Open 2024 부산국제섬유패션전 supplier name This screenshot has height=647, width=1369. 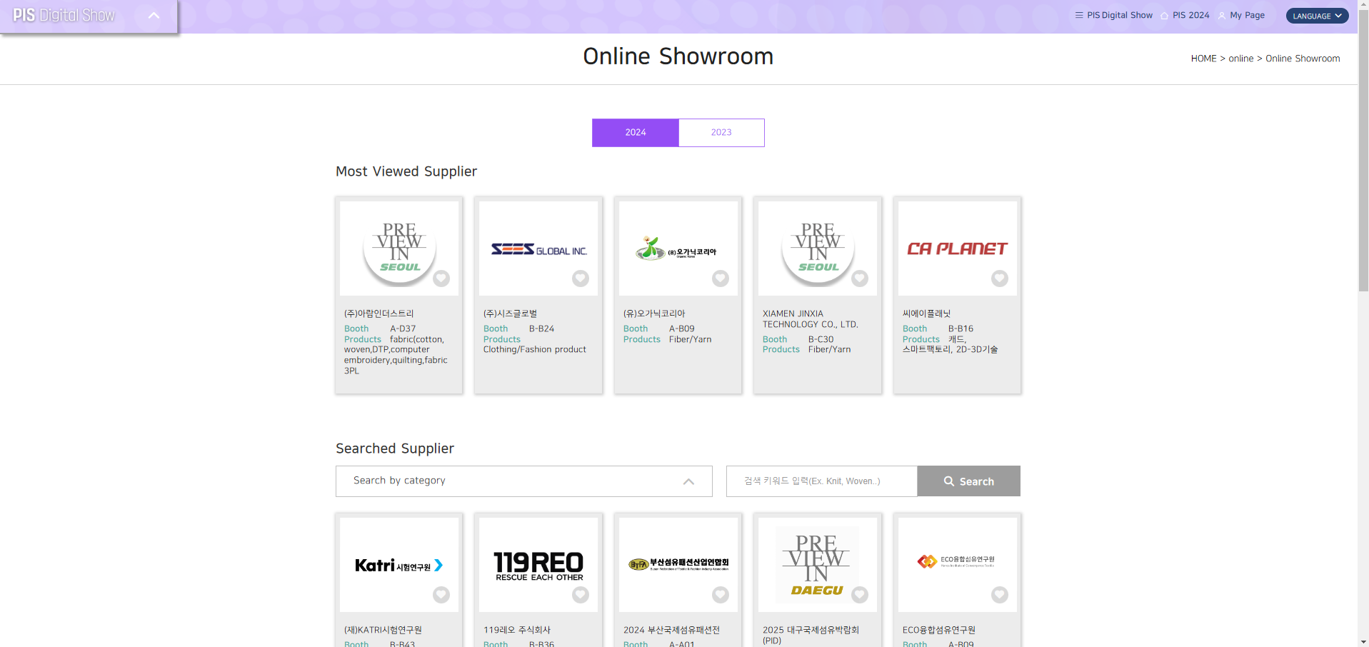pyautogui.click(x=671, y=630)
